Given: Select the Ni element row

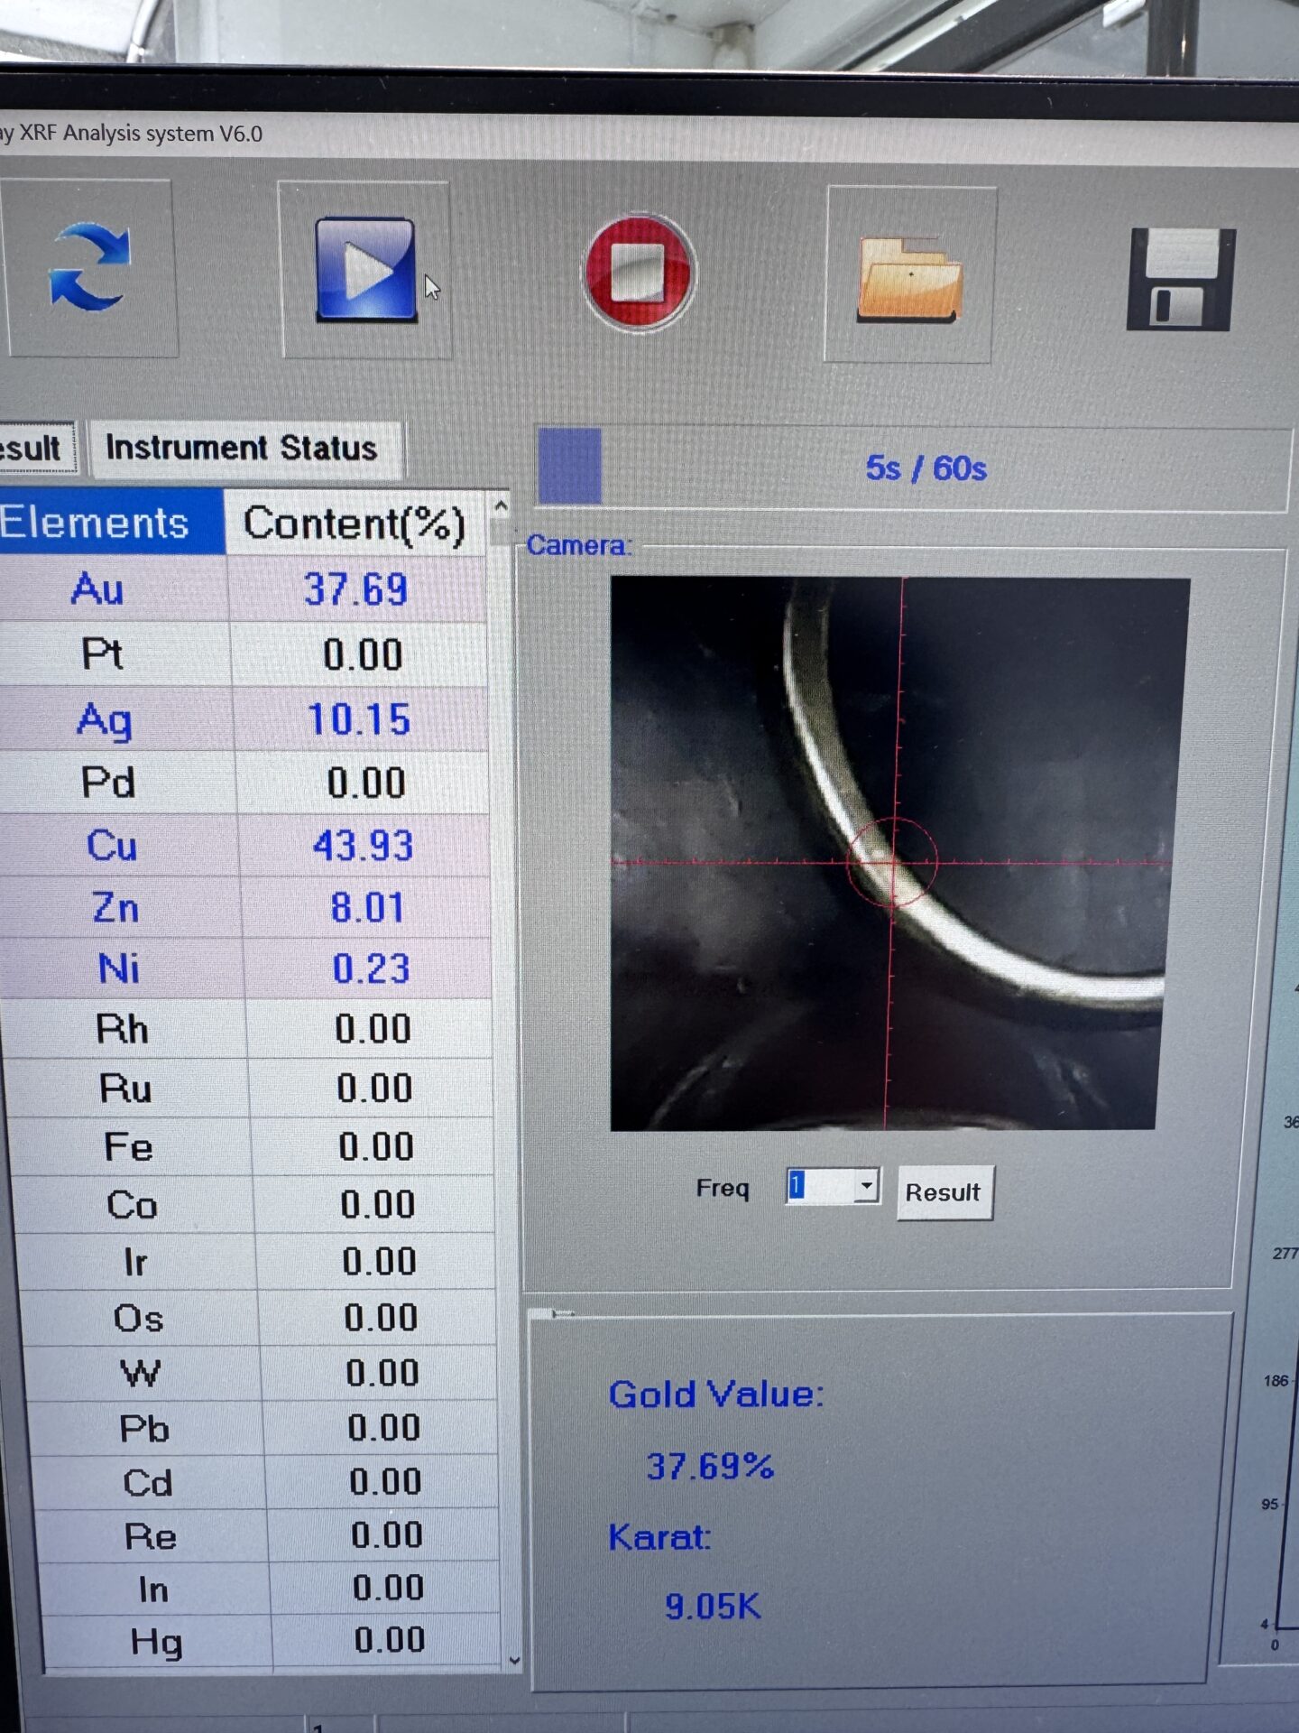Looking at the screenshot, I should (x=246, y=968).
